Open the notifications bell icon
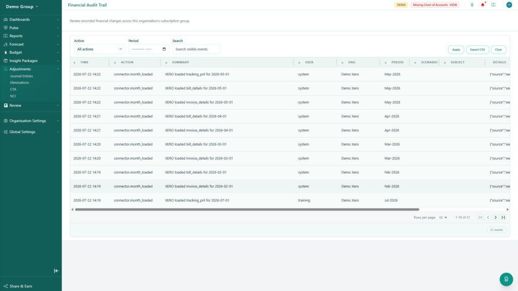 [483, 5]
